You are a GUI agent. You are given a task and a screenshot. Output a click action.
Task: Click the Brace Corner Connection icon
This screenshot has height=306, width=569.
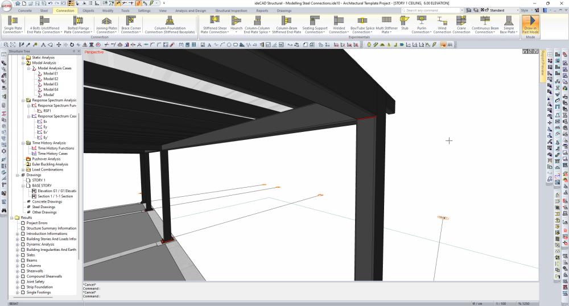click(130, 20)
